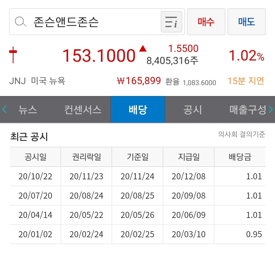Click the 0.95 dividend amount
Image resolution: width=275 pixels, height=253 pixels.
(254, 234)
